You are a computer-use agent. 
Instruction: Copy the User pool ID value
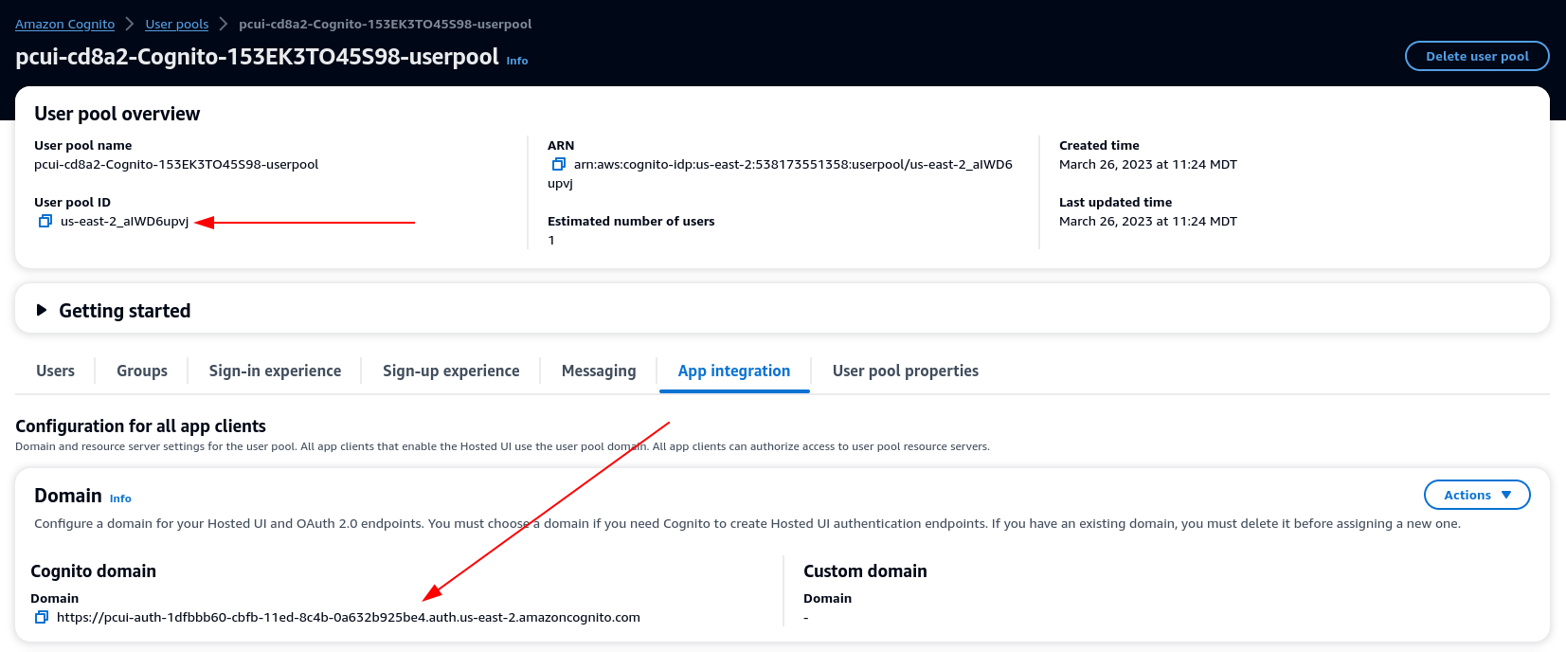point(45,221)
